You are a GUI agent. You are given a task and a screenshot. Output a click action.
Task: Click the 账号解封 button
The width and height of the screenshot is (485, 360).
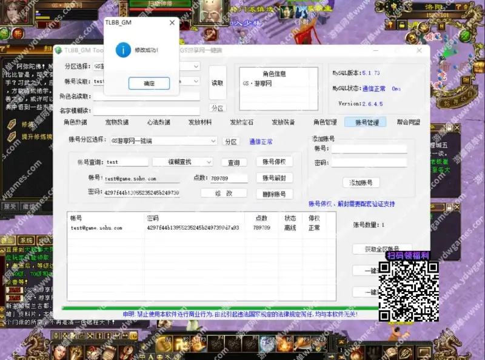(x=275, y=178)
